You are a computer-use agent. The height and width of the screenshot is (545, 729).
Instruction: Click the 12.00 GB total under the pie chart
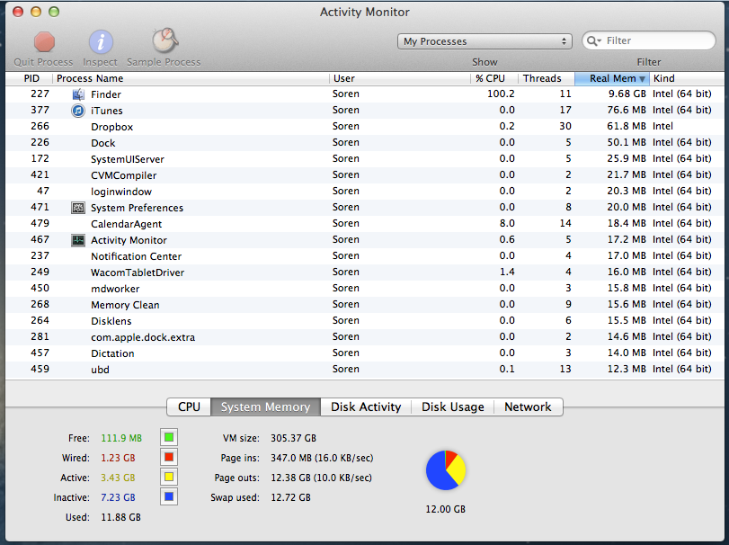point(445,509)
